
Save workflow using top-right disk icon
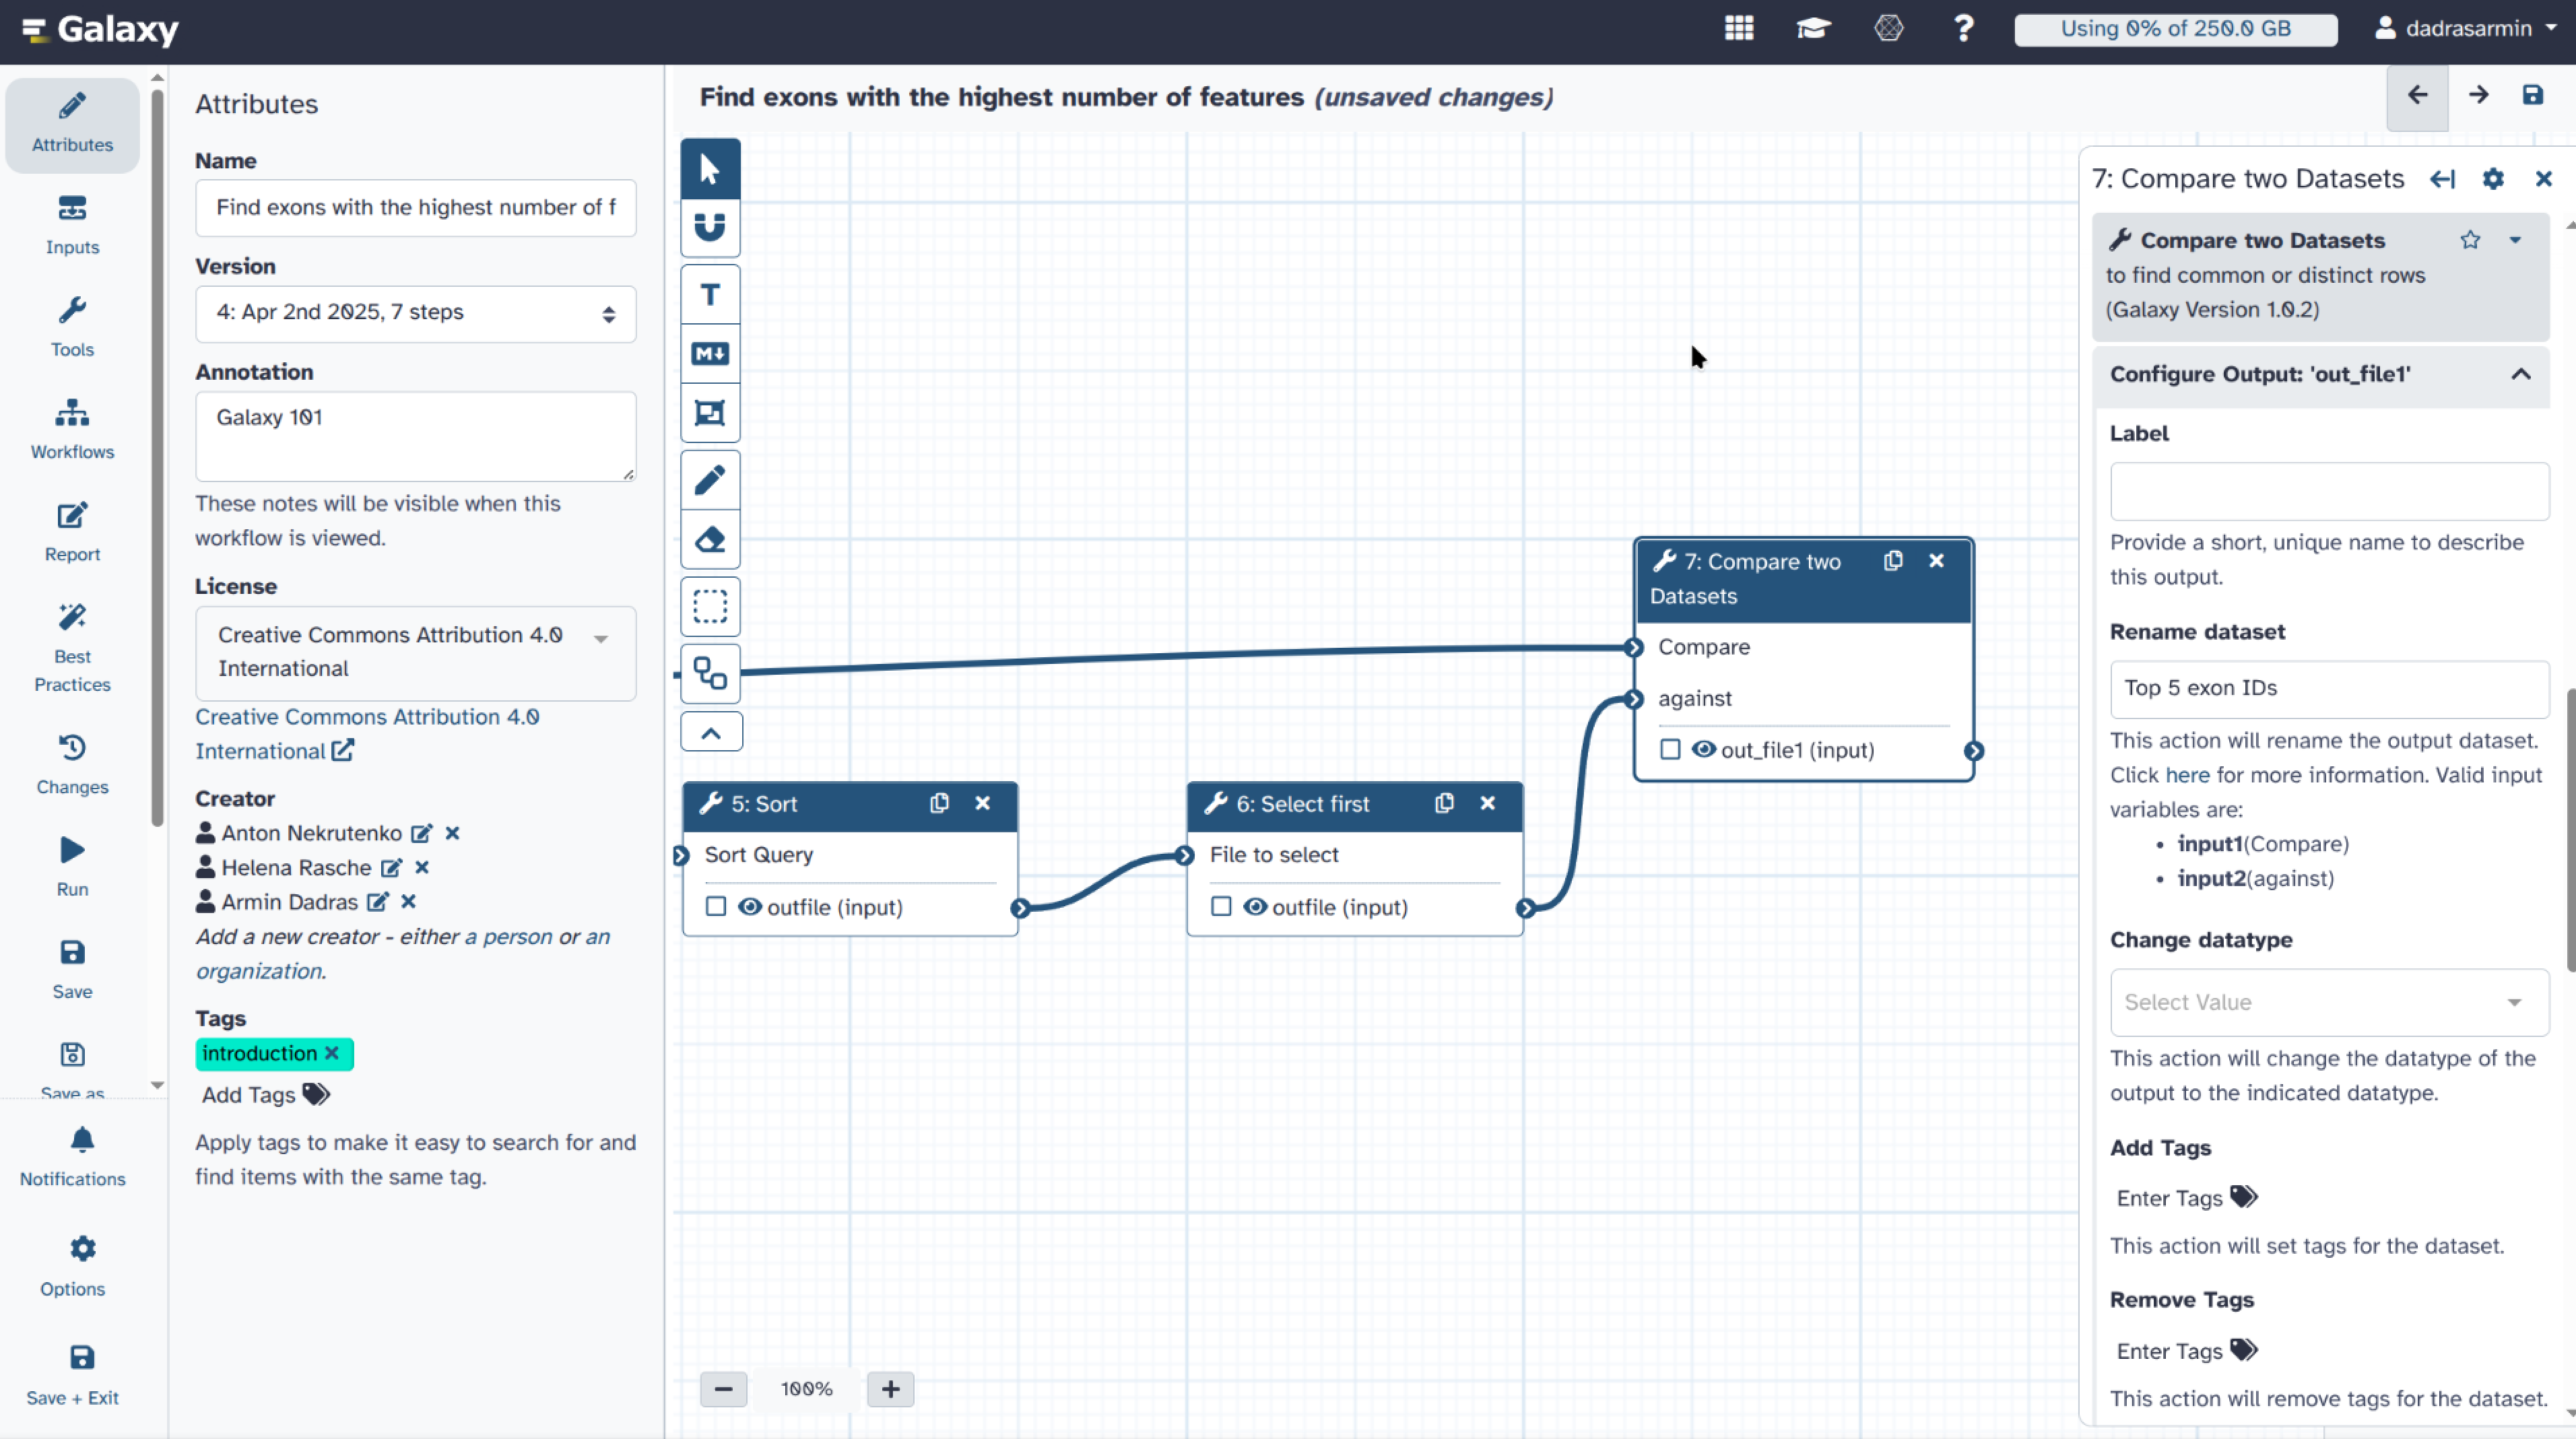[2533, 96]
